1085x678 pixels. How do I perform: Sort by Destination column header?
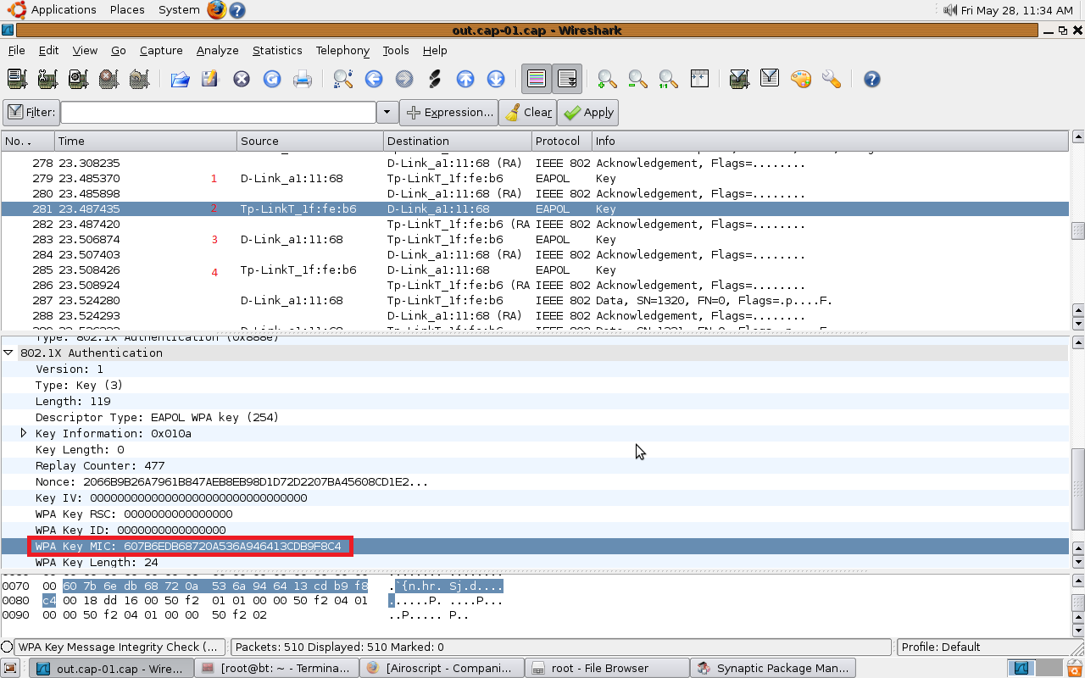click(458, 141)
